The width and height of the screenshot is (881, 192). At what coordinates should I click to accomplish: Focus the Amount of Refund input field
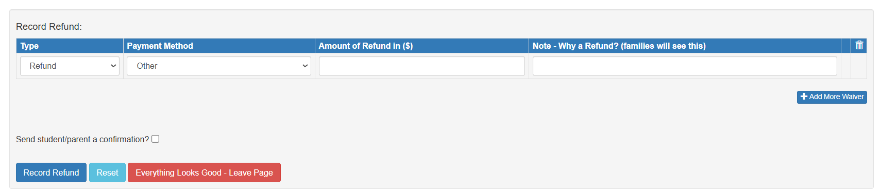[421, 66]
